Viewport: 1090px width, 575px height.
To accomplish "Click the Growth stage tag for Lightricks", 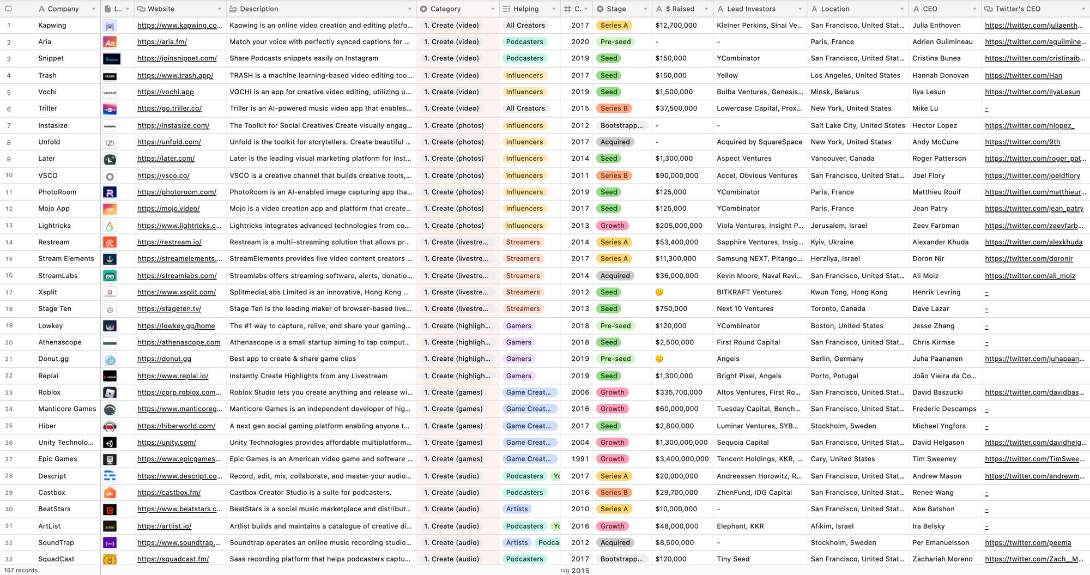I will tap(613, 226).
